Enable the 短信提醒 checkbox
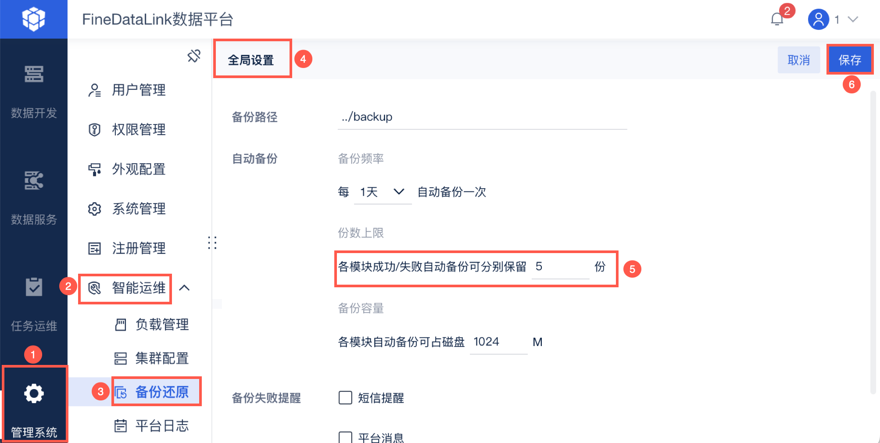The height and width of the screenshot is (443, 880). pos(345,398)
